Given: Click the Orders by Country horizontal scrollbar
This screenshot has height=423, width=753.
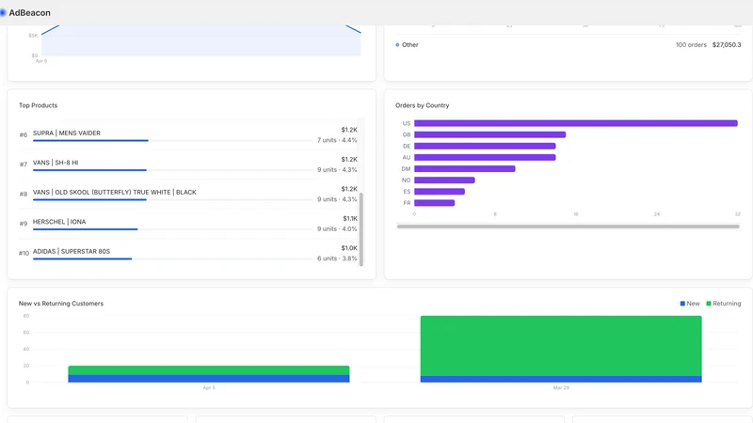Looking at the screenshot, I should [x=569, y=227].
